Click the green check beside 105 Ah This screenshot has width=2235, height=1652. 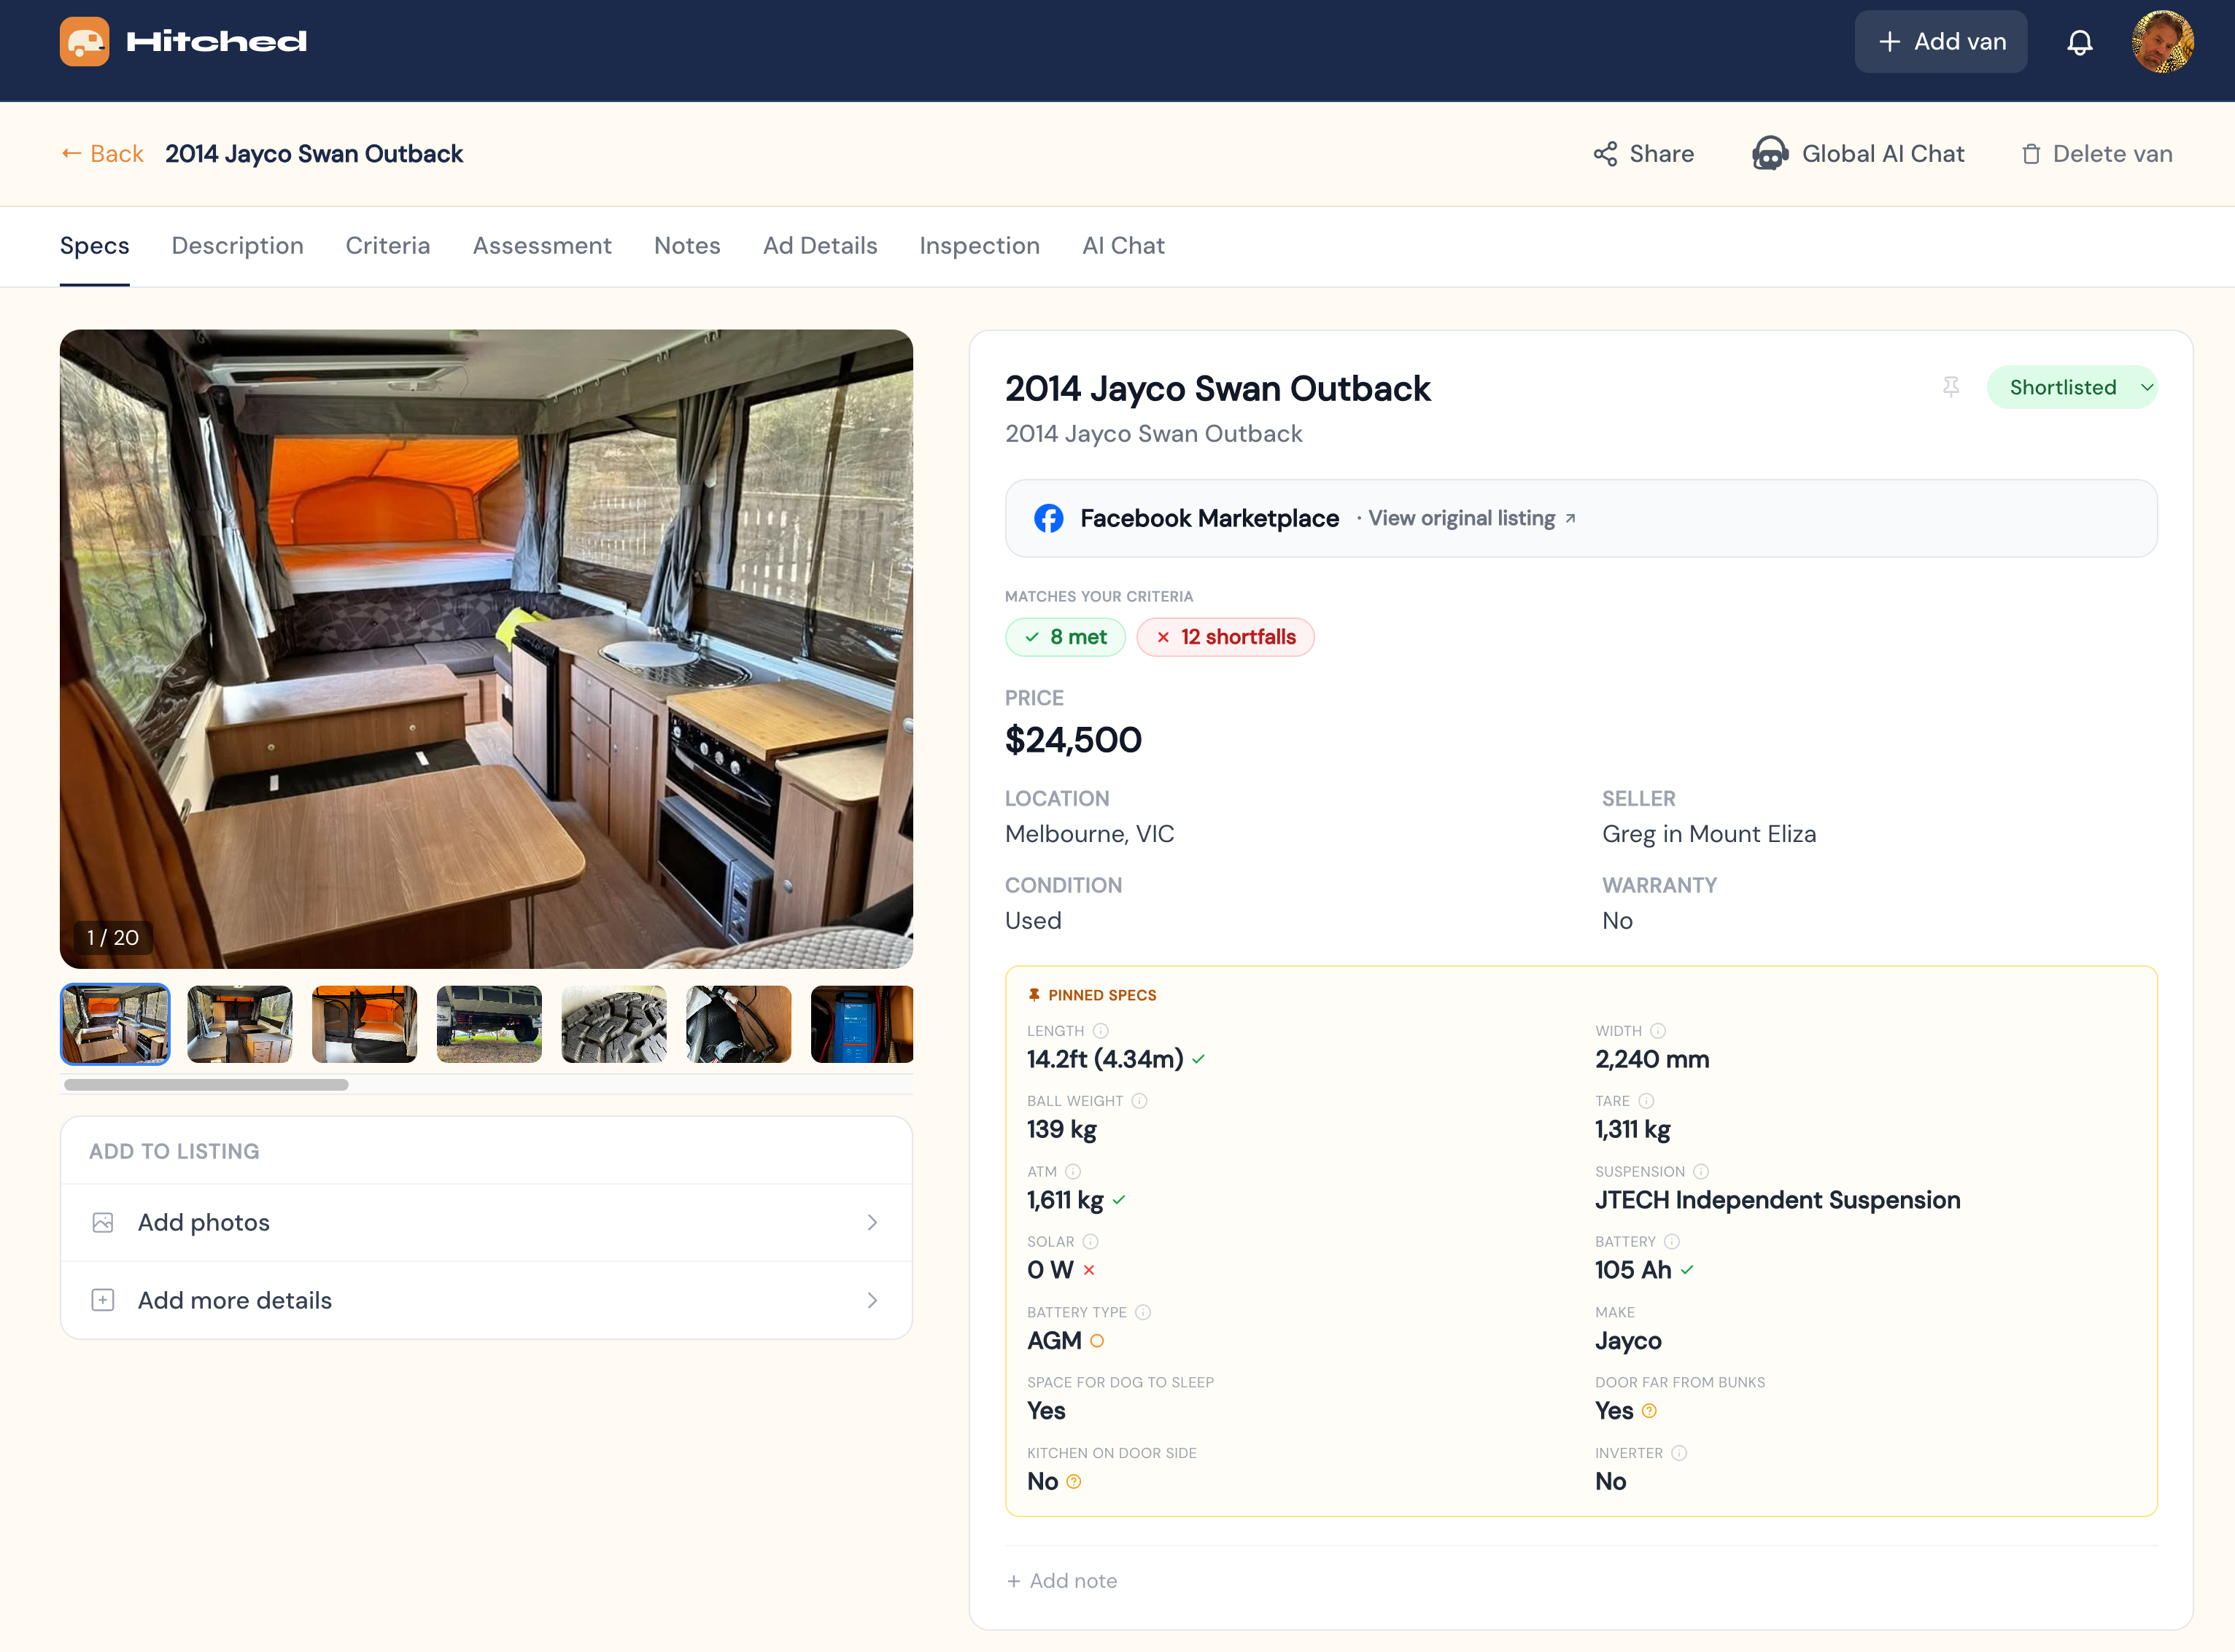point(1686,1270)
